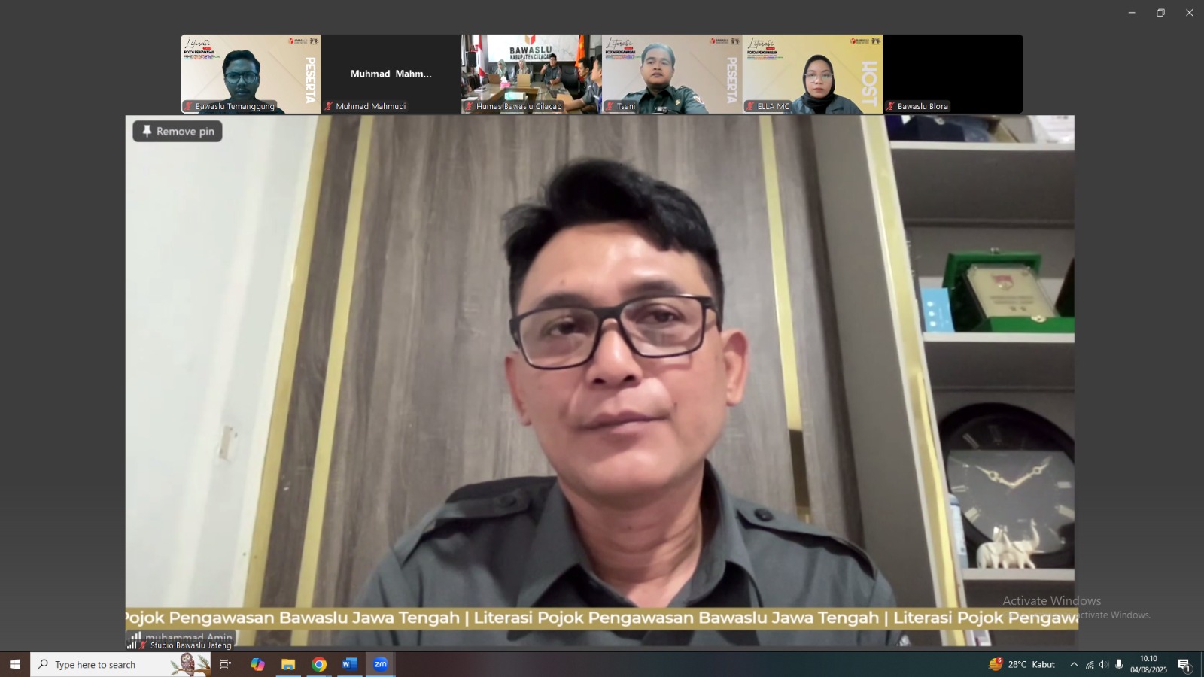This screenshot has width=1204, height=677.
Task: Unmute microphone on Bawaslu Temanggung thumbnail
Action: [187, 106]
